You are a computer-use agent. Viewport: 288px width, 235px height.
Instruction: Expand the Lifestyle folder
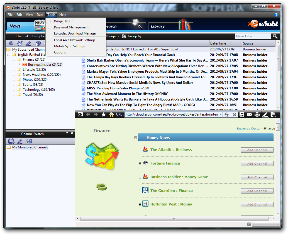(x=14, y=70)
